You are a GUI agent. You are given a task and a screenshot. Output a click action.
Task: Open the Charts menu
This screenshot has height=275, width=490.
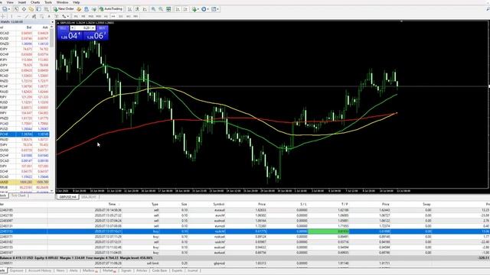click(35, 2)
